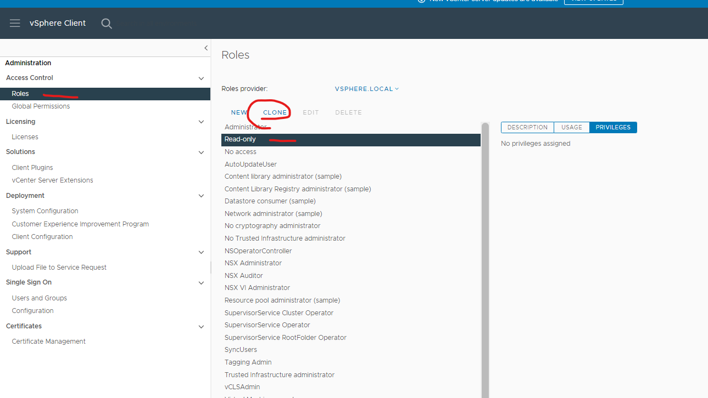708x398 pixels.
Task: Click the EDIT role button
Action: click(311, 112)
